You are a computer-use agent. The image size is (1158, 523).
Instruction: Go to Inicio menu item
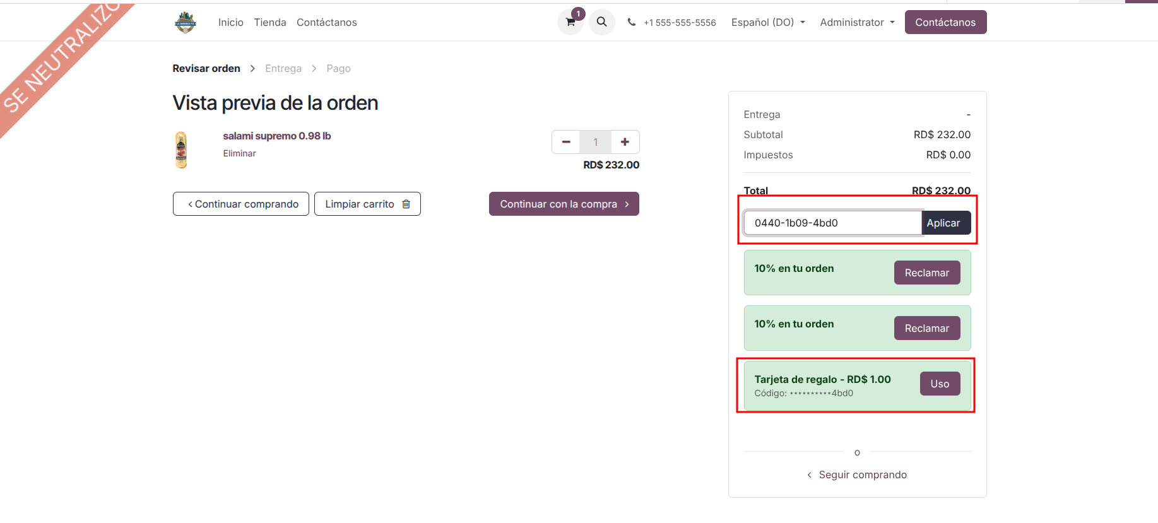[231, 23]
